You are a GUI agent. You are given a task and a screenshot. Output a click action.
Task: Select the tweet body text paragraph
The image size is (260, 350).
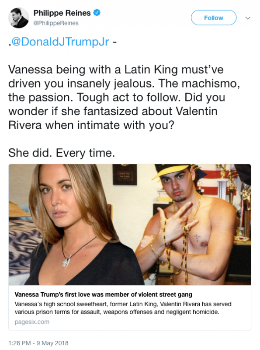pyautogui.click(x=124, y=97)
